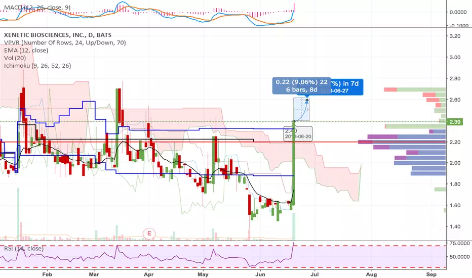472x278 pixels.
Task: Click the green 2.39 current price label
Action: (x=455, y=122)
